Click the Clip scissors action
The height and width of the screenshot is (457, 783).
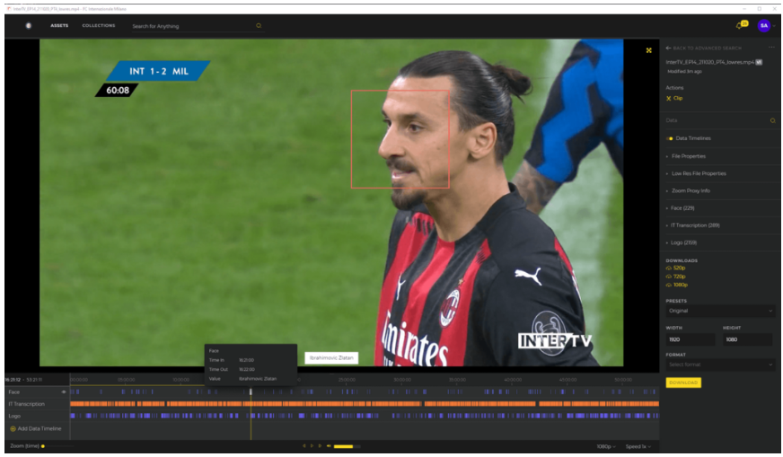point(669,98)
